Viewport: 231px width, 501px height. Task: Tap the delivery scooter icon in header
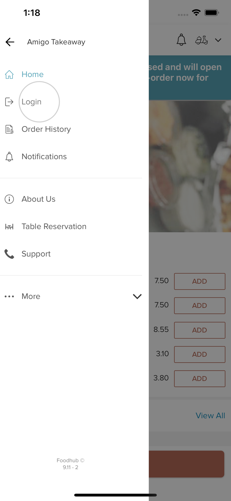[201, 40]
